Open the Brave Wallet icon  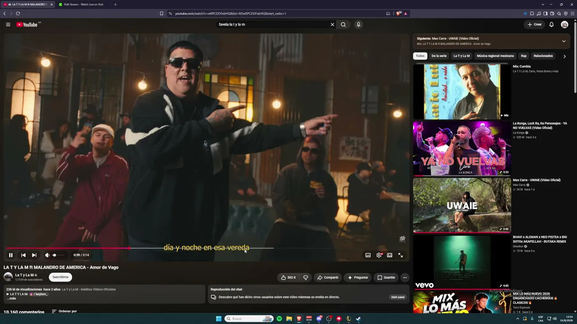coord(552,13)
